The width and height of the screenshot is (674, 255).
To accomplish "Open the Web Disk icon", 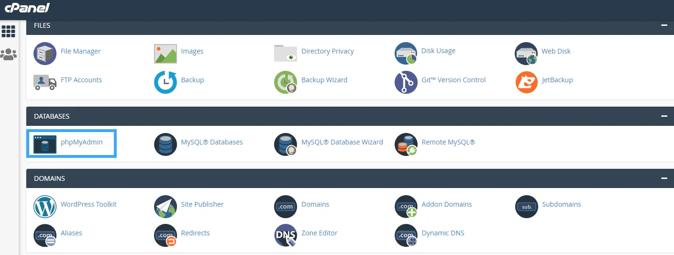I will click(x=526, y=53).
